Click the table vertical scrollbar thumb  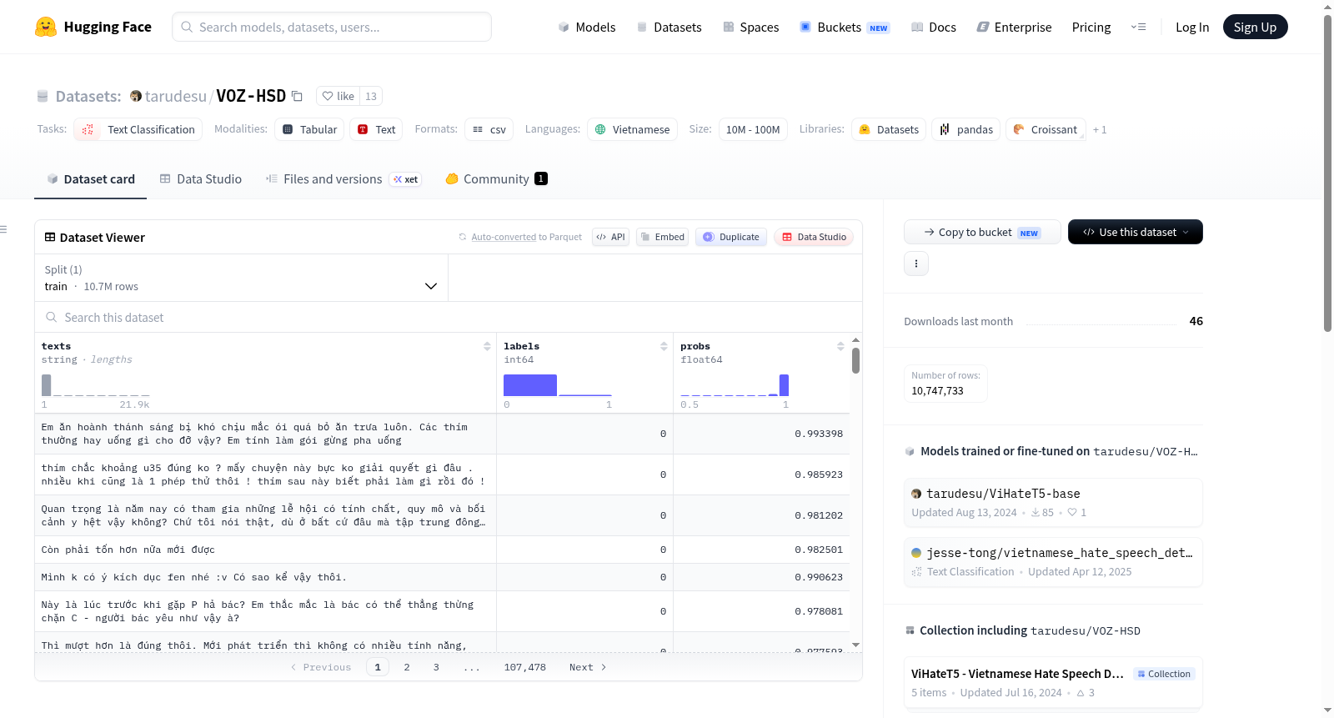[x=855, y=360]
